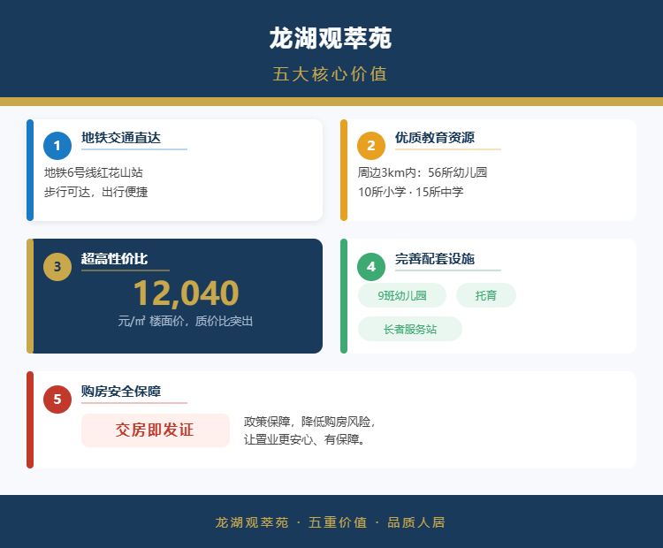Screen dimensions: 663x548
Task: Click the red number 5 circle badge
Action: point(57,400)
